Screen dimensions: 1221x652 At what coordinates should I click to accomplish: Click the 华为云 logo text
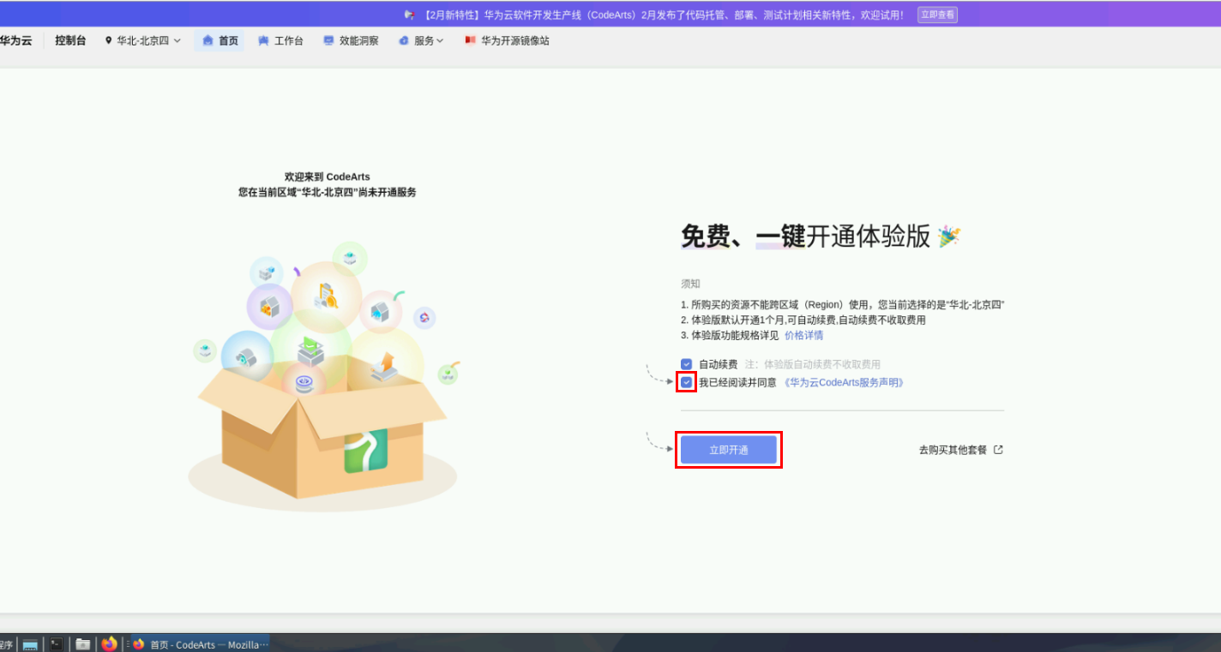click(15, 40)
